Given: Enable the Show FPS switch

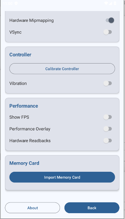Looking at the screenshot, I should tap(107, 117).
